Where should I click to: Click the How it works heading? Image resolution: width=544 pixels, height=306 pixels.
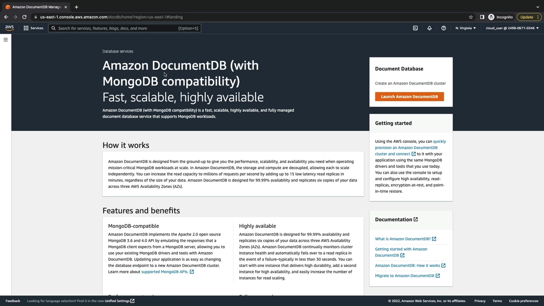126,145
